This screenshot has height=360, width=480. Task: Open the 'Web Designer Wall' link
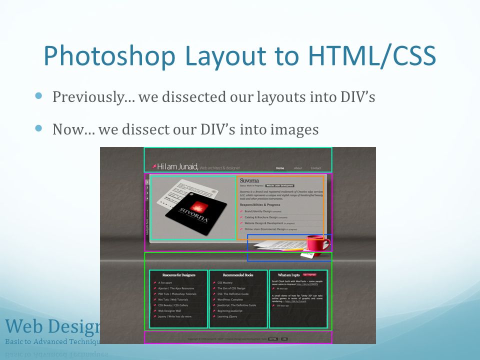(169, 311)
